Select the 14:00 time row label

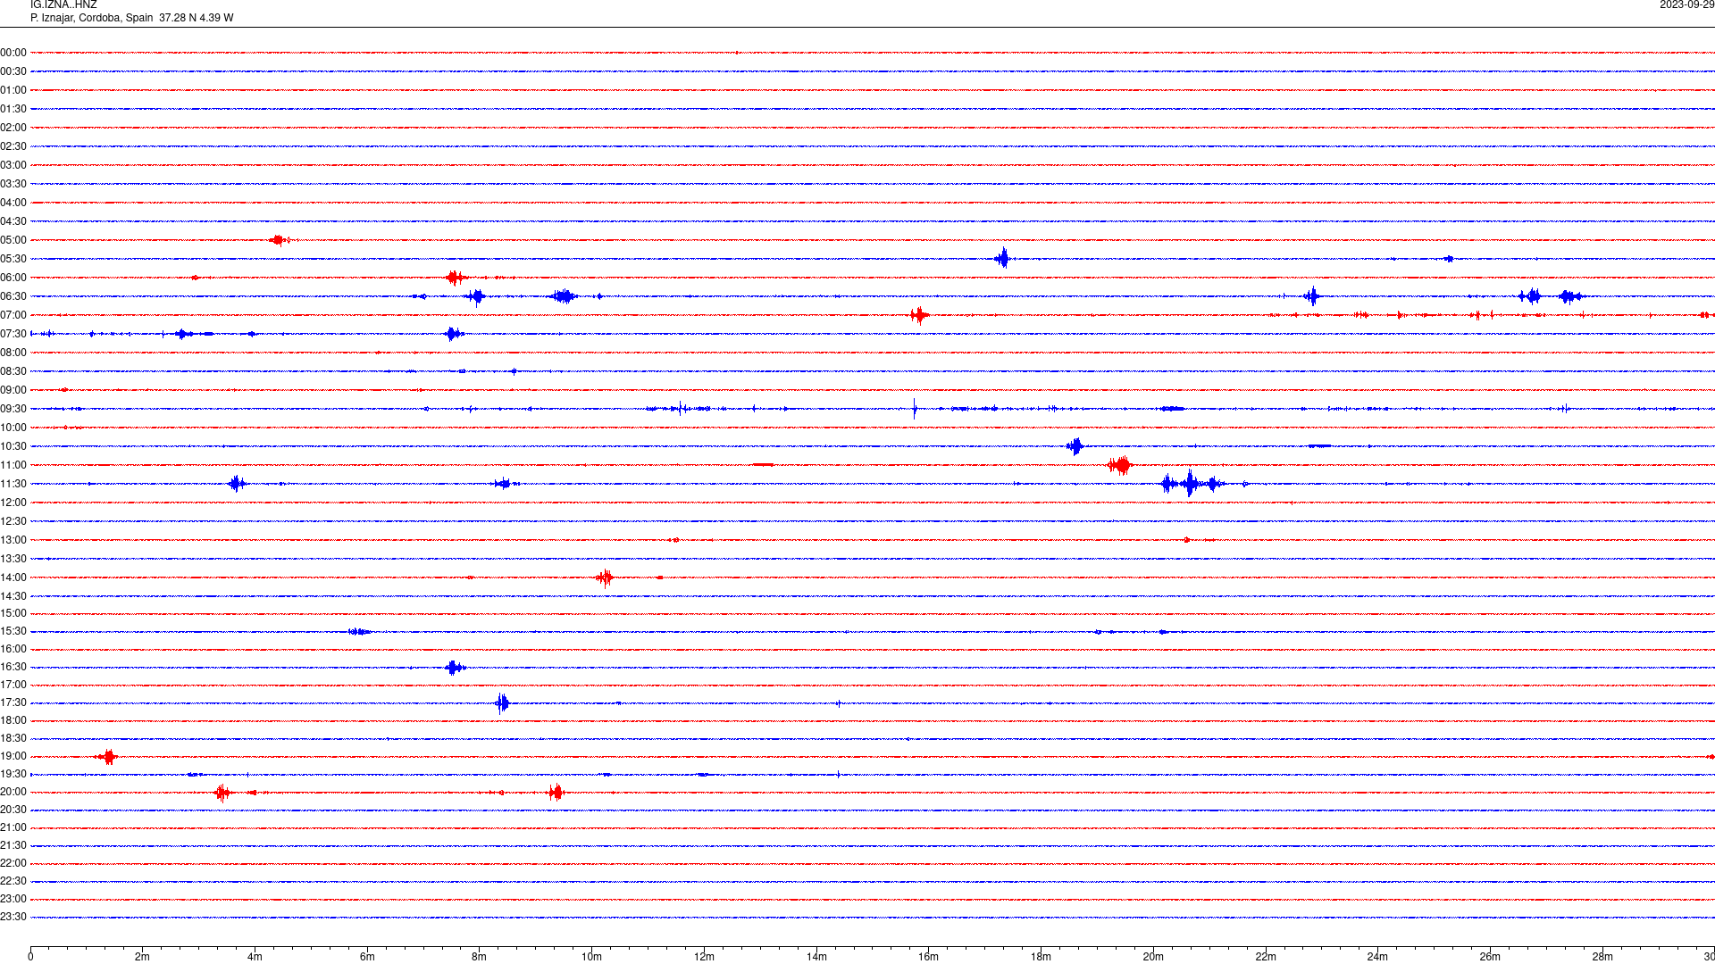click(13, 578)
